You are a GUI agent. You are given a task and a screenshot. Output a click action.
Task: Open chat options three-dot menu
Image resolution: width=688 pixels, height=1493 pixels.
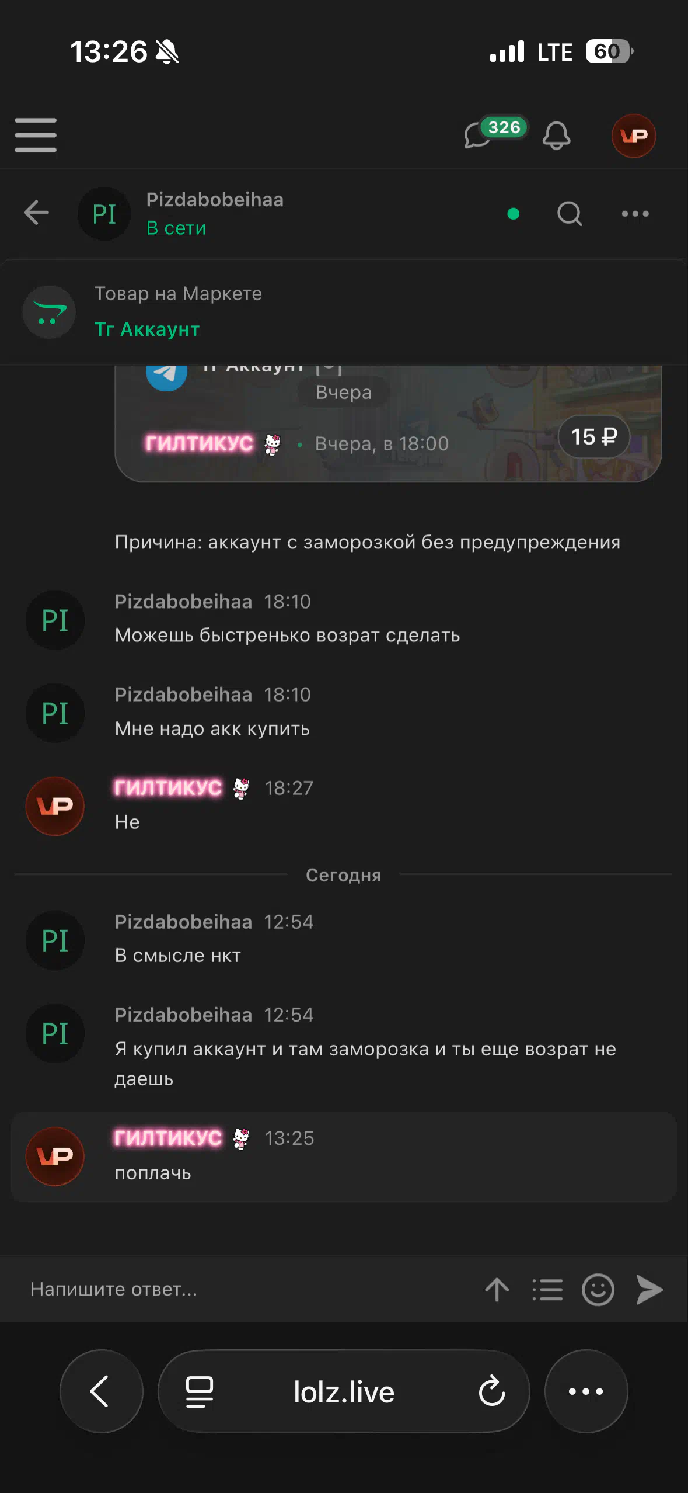point(635,214)
